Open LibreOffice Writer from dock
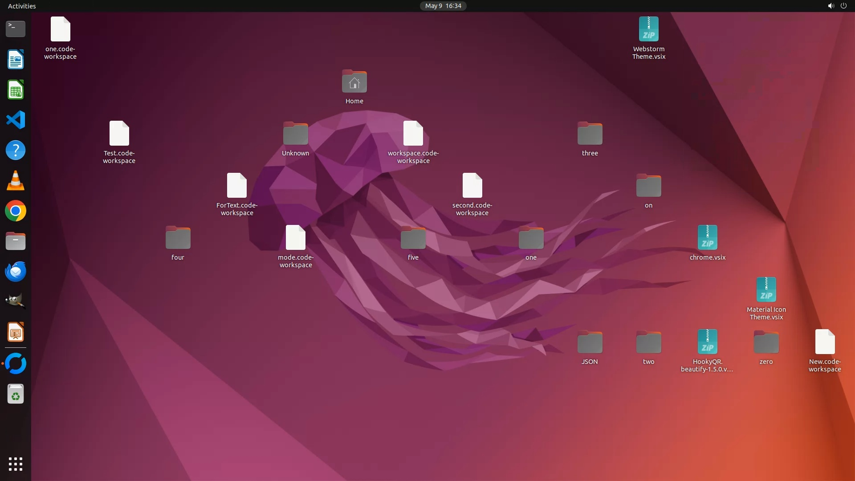 click(16, 60)
